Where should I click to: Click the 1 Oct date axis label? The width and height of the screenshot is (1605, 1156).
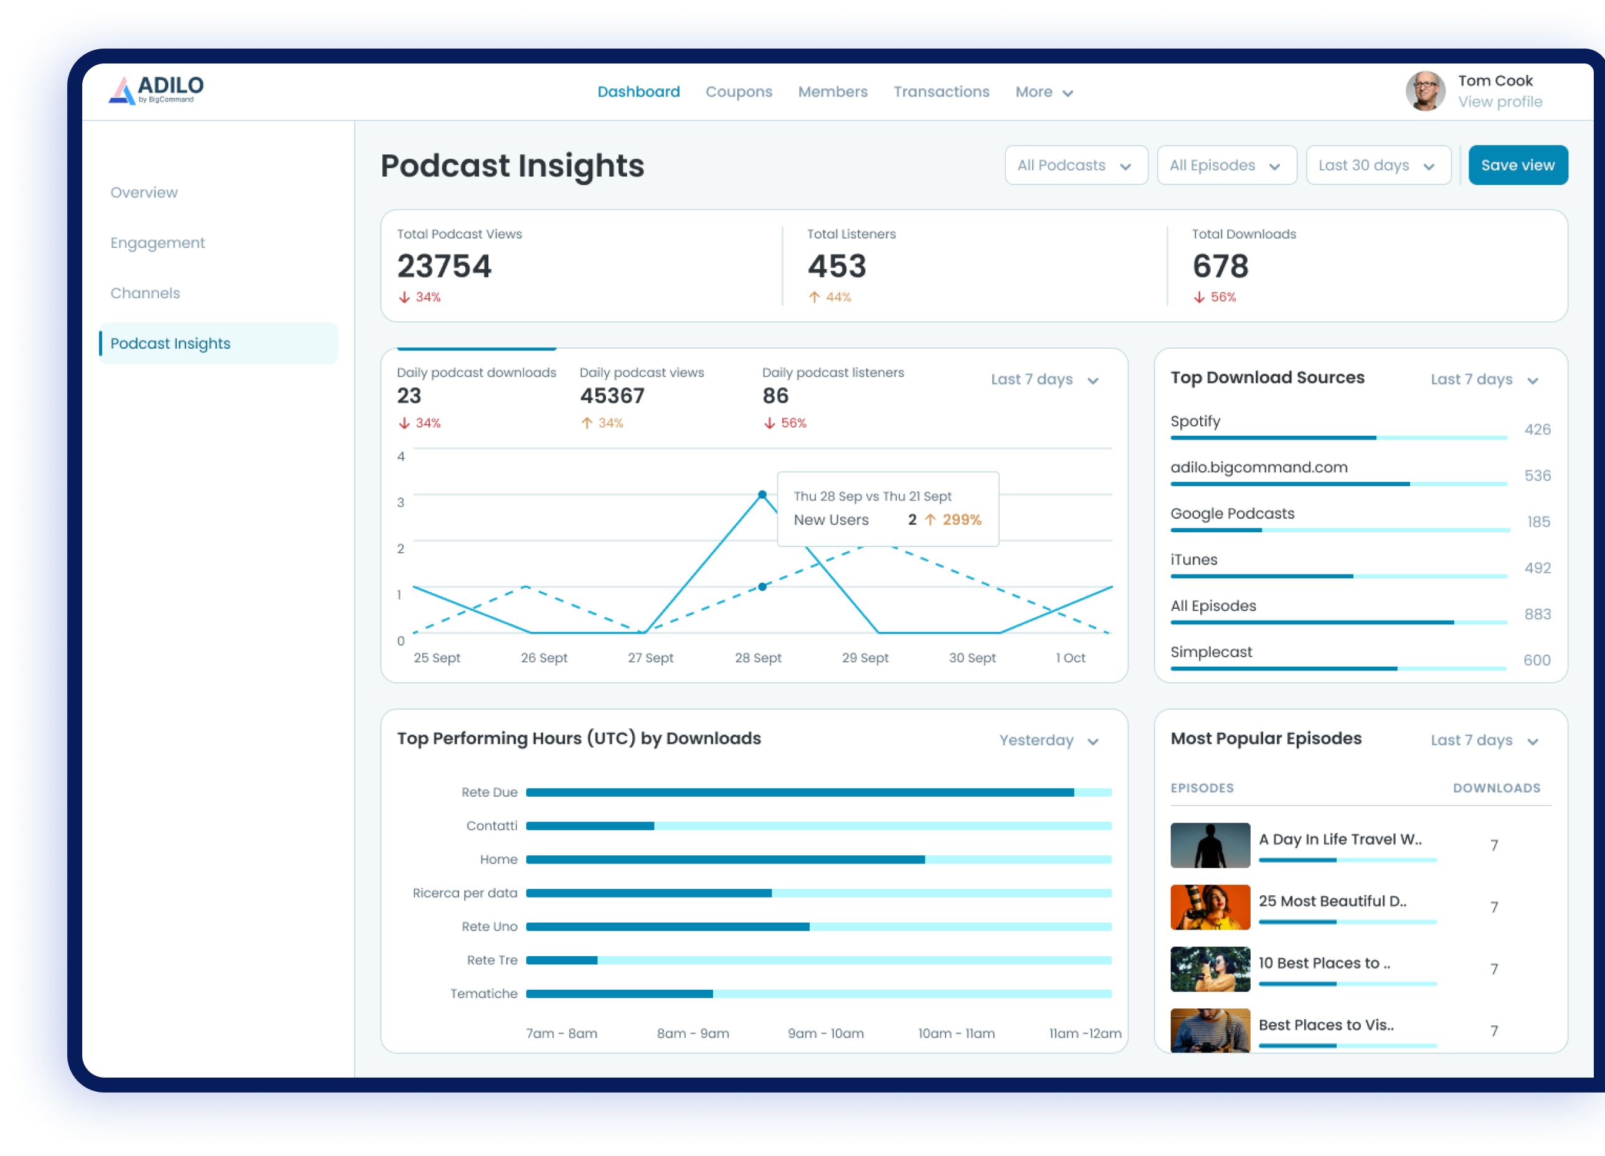[x=1070, y=658]
